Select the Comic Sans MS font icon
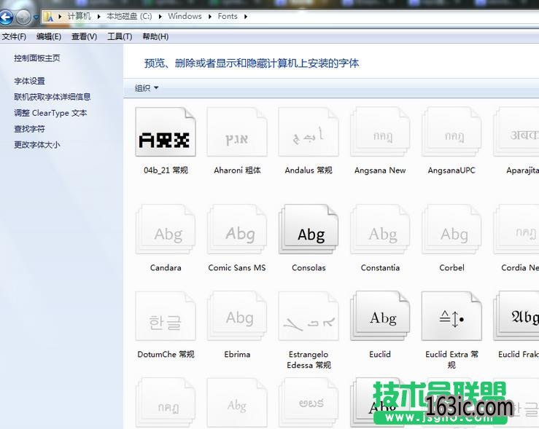Viewport: 539px width, 429px height. click(237, 230)
